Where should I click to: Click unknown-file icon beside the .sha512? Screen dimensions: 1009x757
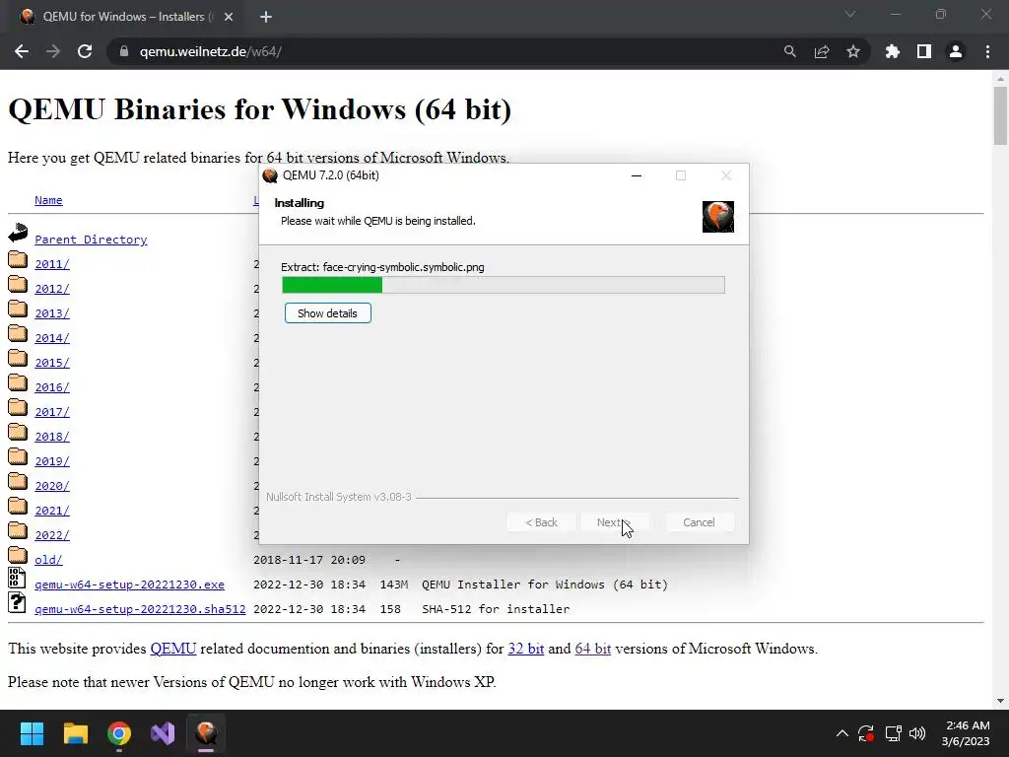click(x=17, y=602)
